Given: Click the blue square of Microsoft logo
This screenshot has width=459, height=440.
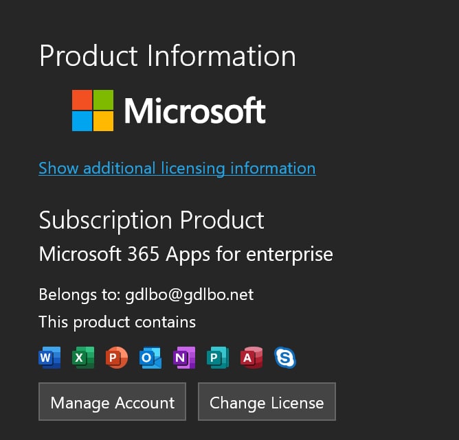Looking at the screenshot, I should pyautogui.click(x=82, y=121).
